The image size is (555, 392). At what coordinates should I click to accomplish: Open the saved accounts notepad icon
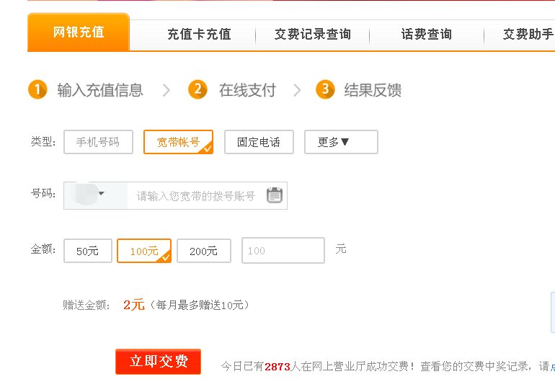coord(275,195)
